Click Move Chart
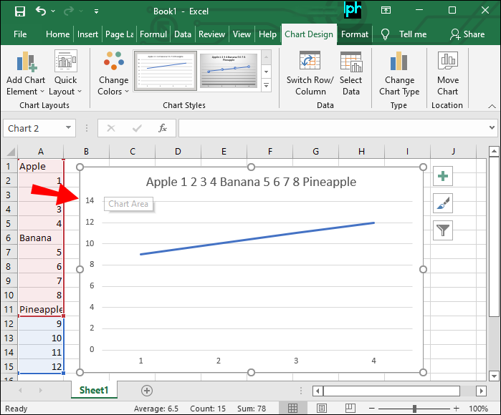The image size is (501, 415). 448,74
